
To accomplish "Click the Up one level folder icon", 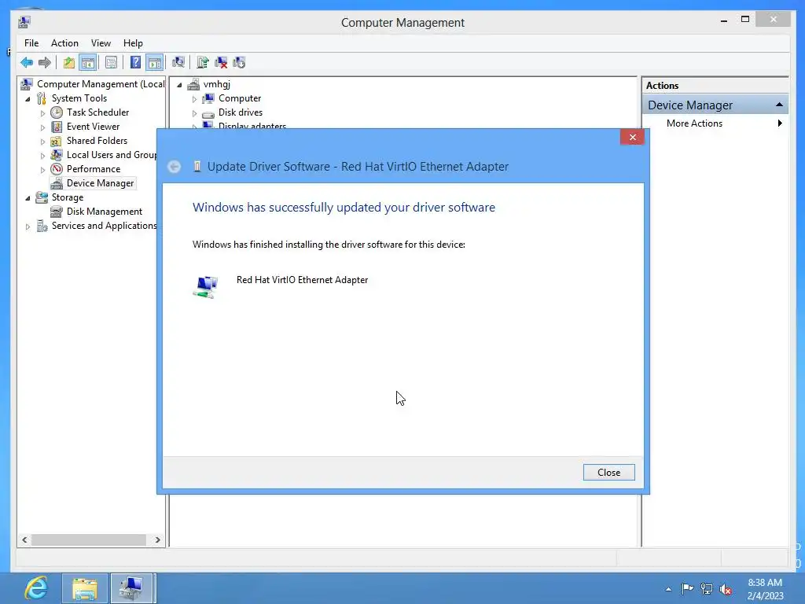I will pyautogui.click(x=69, y=63).
